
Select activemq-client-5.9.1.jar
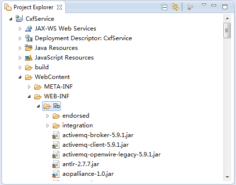95,145
